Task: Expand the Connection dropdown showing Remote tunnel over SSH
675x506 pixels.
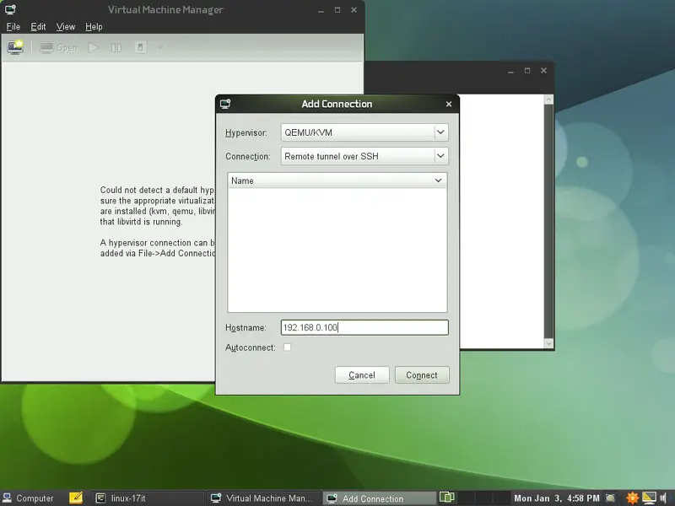Action: [x=364, y=156]
